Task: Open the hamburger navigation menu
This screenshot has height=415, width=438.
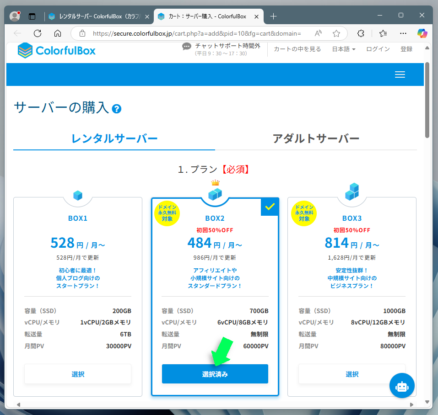Action: [400, 74]
